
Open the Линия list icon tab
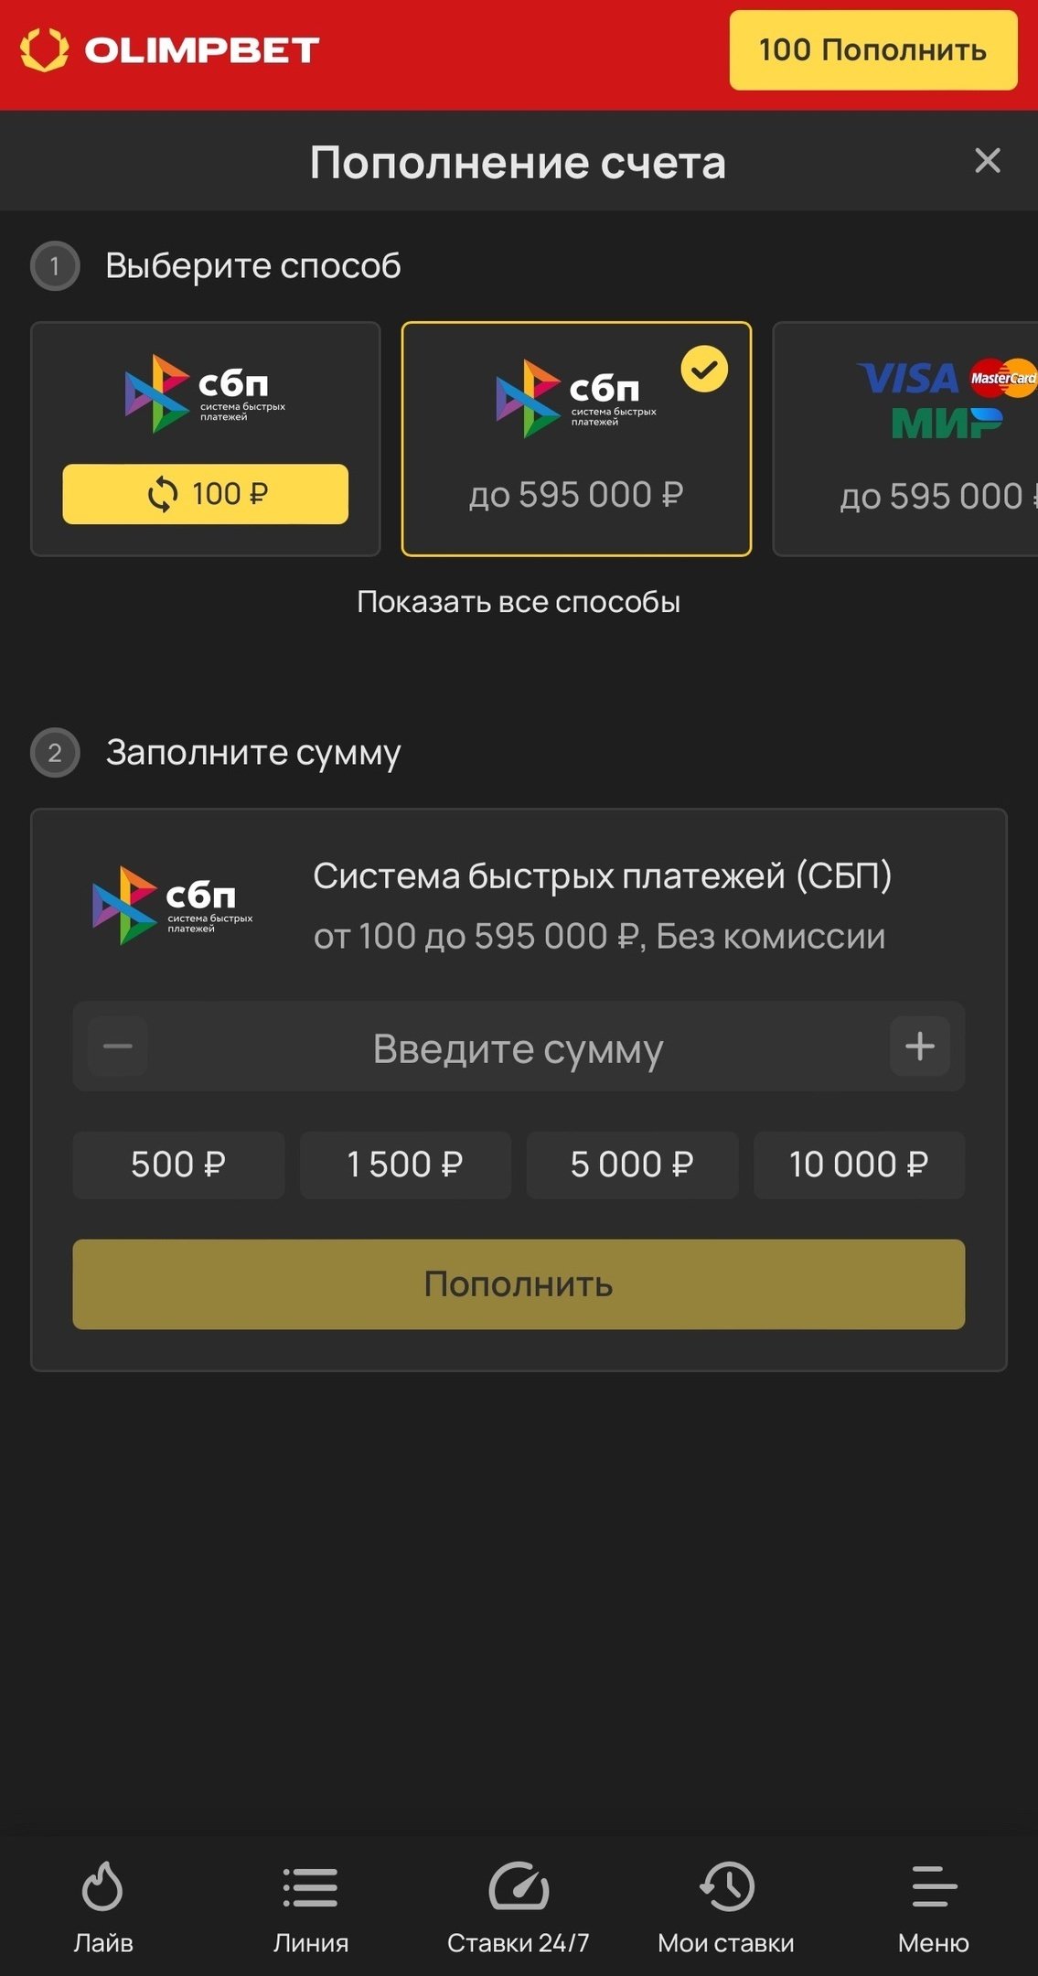pyautogui.click(x=311, y=1905)
